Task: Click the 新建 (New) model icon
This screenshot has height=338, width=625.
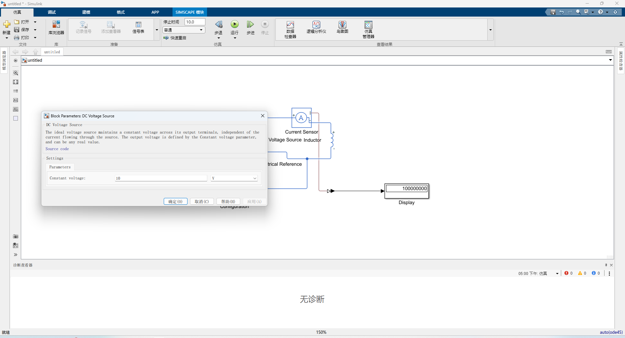Action: (x=7, y=24)
